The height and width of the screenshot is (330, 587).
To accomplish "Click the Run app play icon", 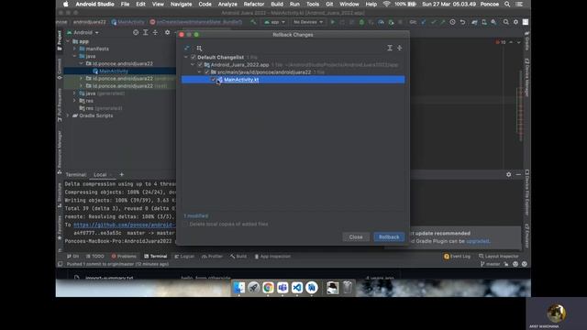I will pos(332,22).
